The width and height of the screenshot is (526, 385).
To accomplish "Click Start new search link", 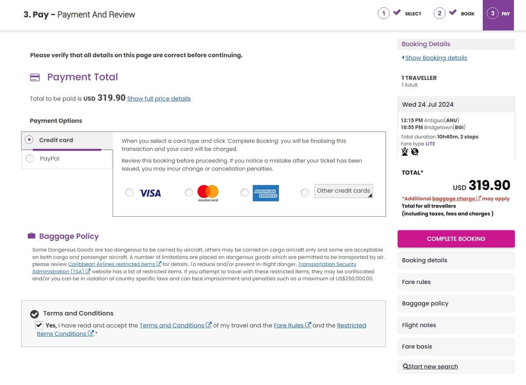I will click(430, 367).
